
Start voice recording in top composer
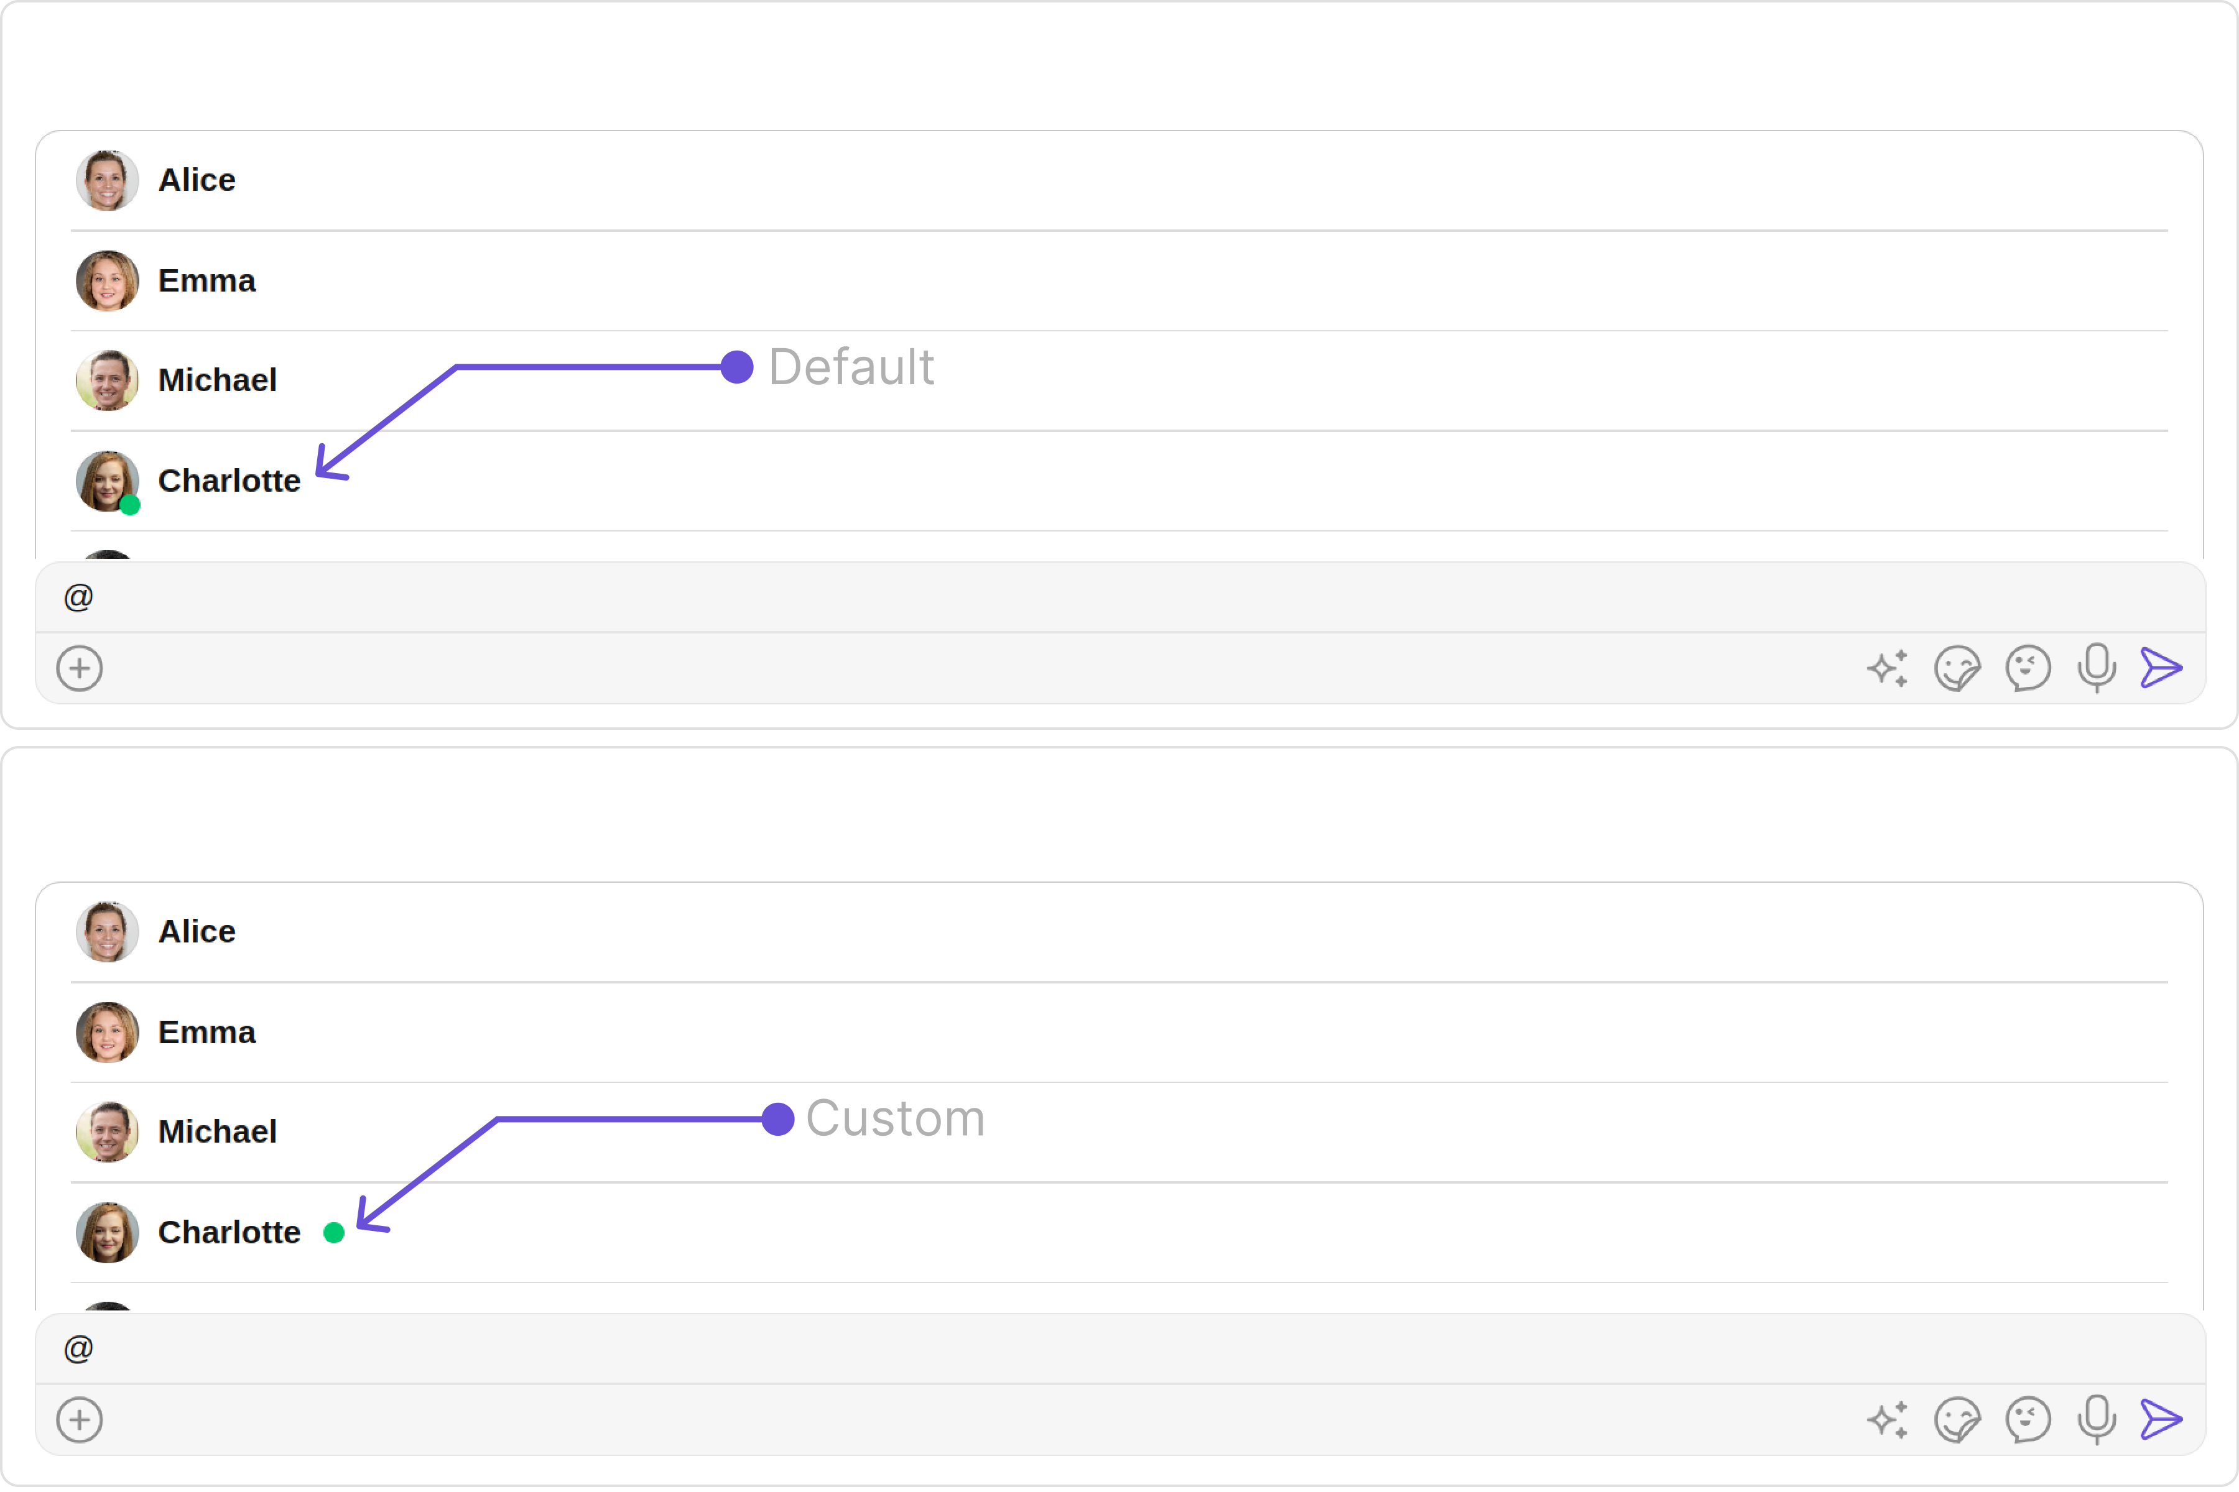pos(2097,669)
